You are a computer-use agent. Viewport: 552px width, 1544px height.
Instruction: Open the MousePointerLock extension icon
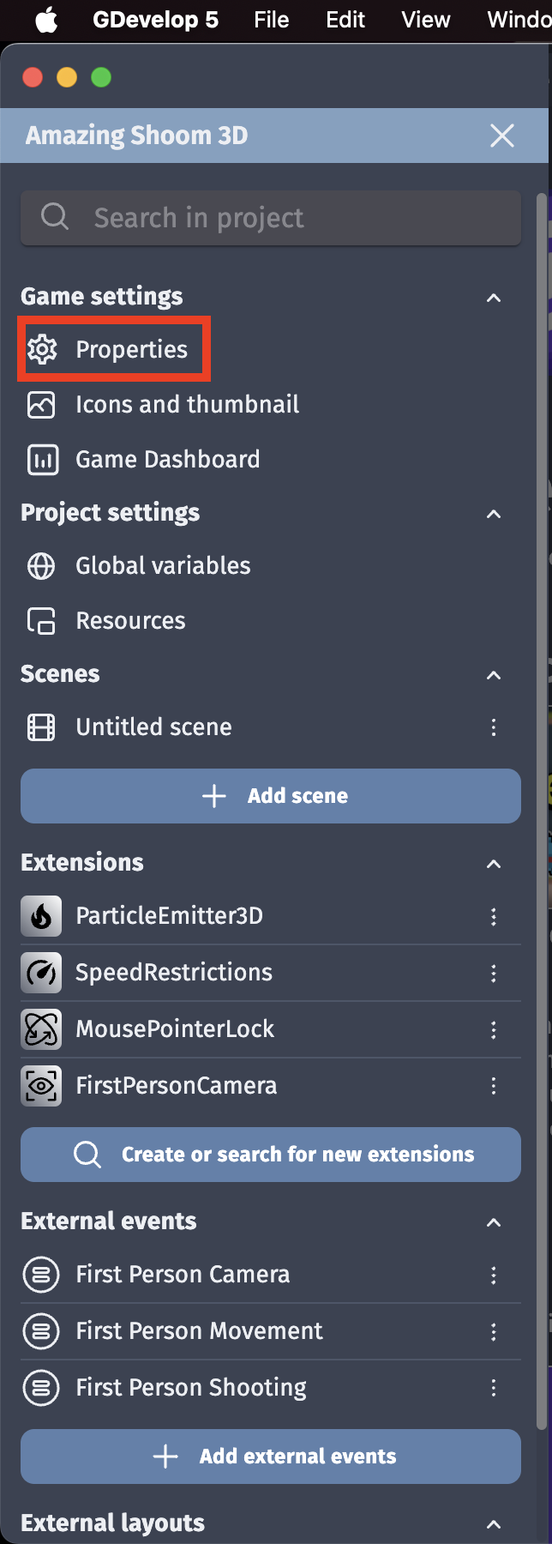(40, 1028)
